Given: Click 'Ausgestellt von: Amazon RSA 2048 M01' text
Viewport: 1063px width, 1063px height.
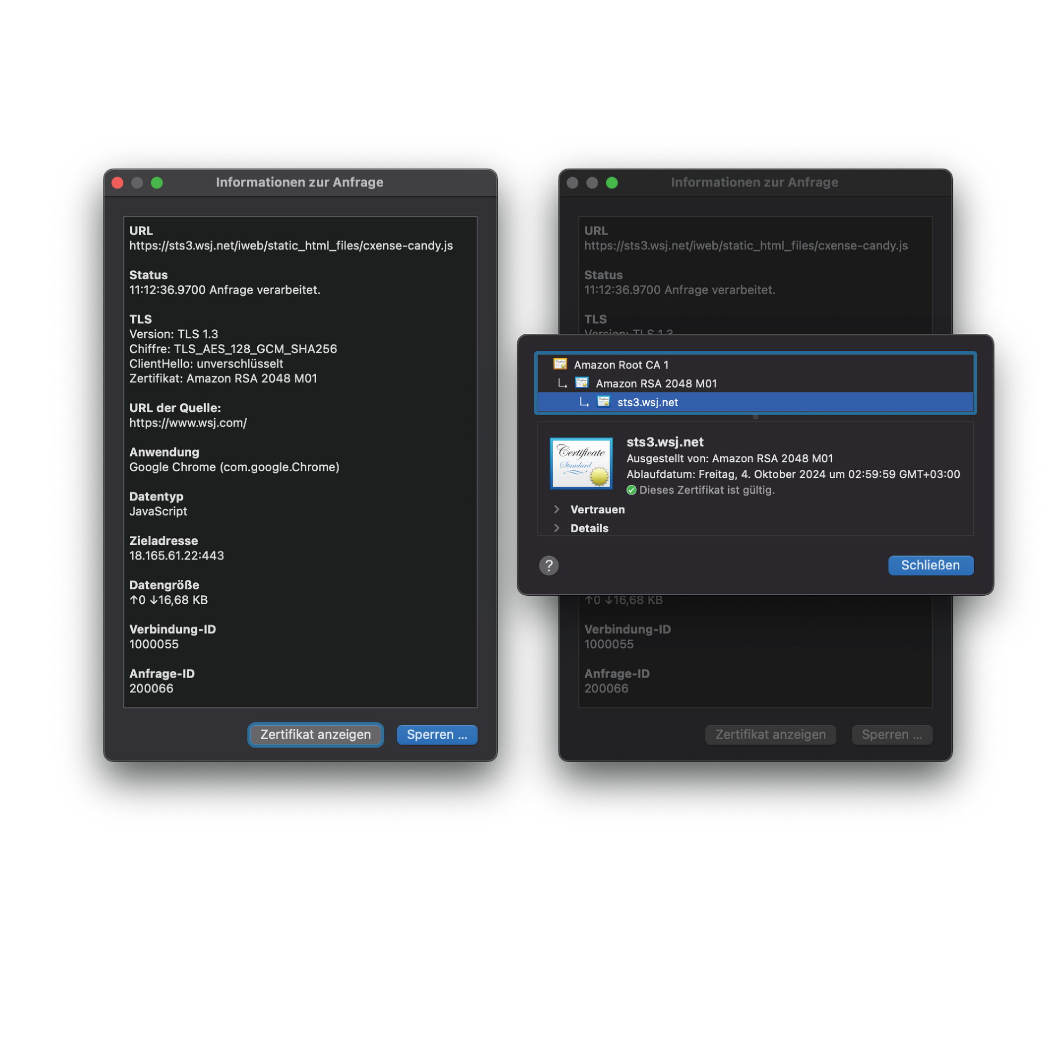Looking at the screenshot, I should click(x=730, y=458).
